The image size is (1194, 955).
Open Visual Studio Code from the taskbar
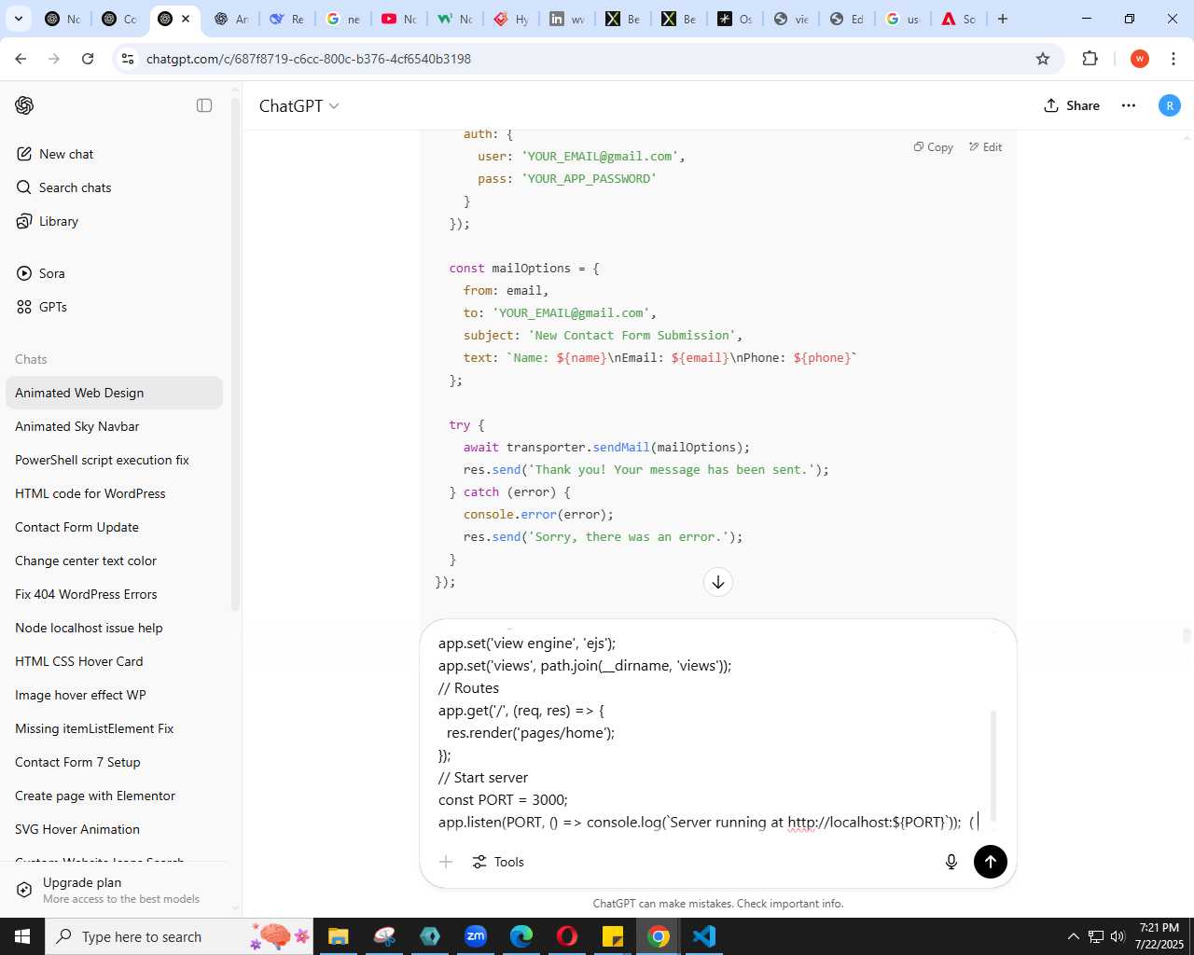(704, 936)
